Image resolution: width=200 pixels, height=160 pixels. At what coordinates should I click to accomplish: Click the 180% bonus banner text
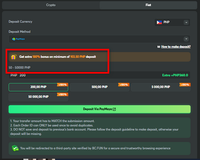[x=58, y=57]
